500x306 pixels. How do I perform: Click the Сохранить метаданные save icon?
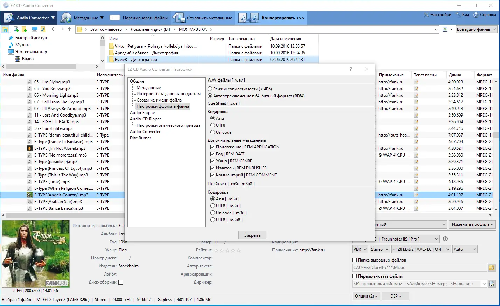pos(179,18)
